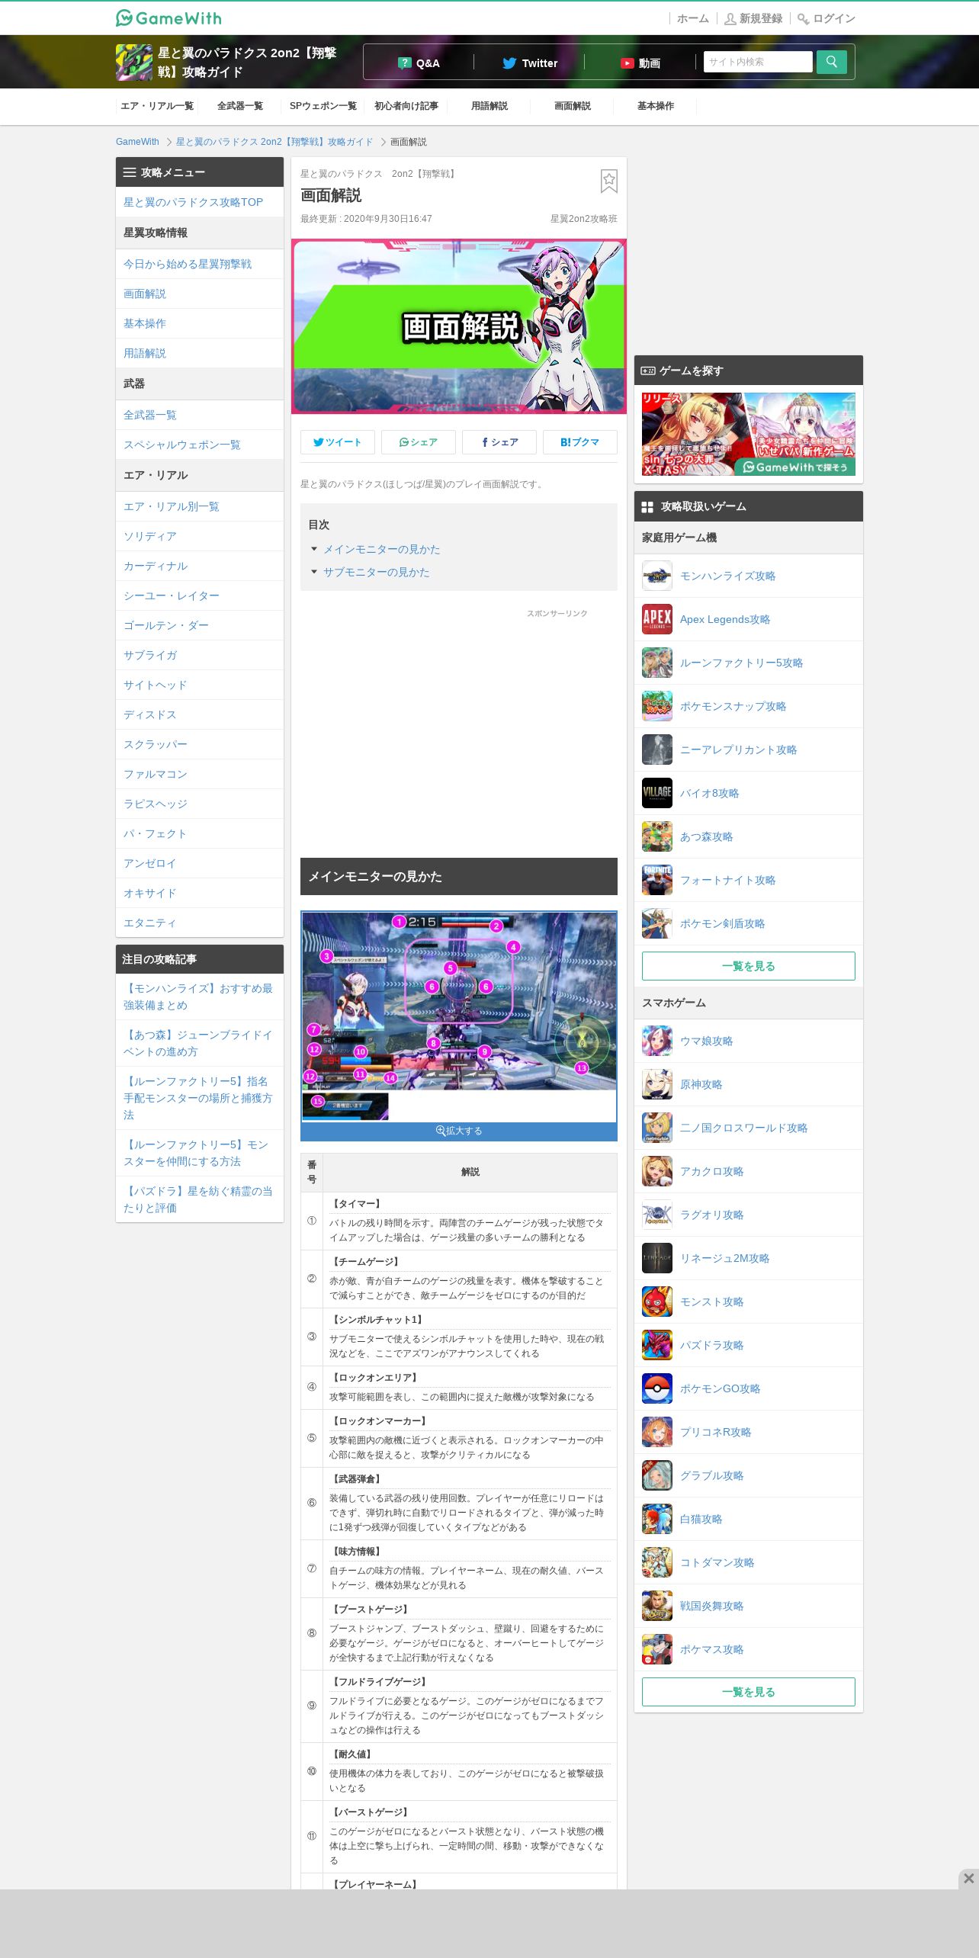Screen dimensions: 979x1958
Task: Open 全武器一覧 nav tab
Action: pos(240,106)
